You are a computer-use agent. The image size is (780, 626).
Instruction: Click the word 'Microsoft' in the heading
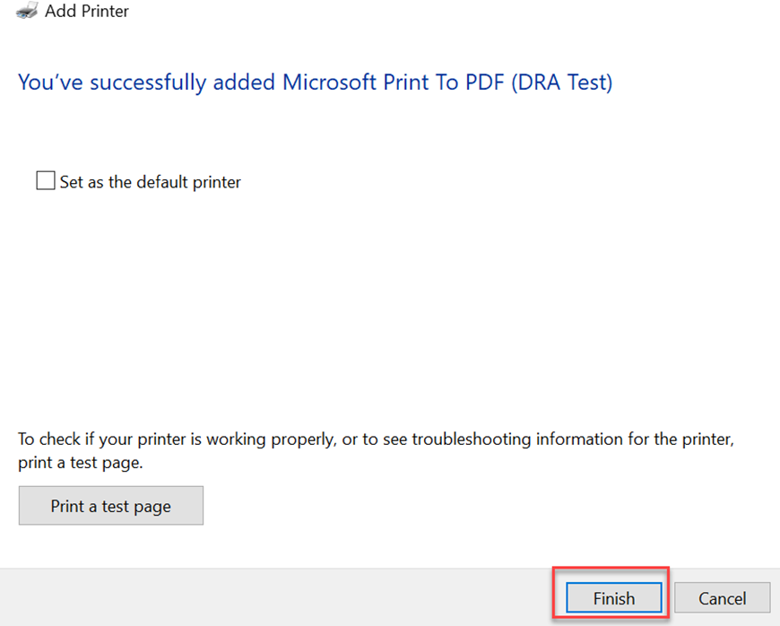tap(324, 83)
